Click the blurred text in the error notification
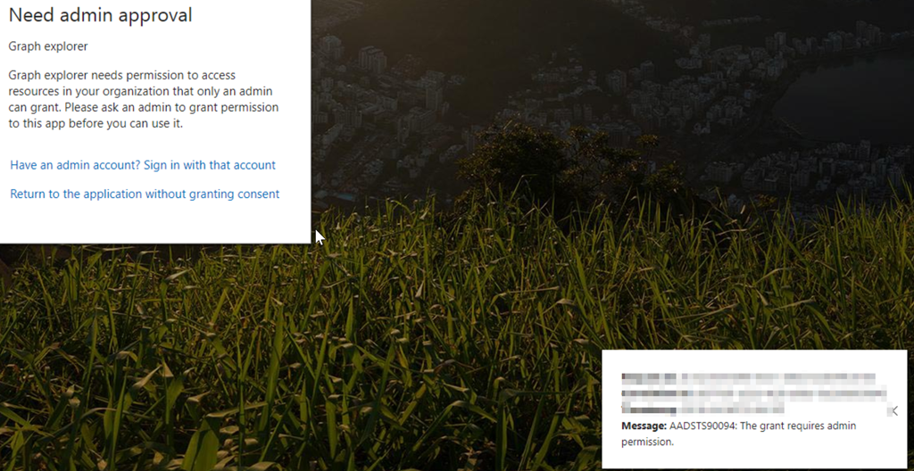Screen dimensions: 914x471 pos(753,393)
